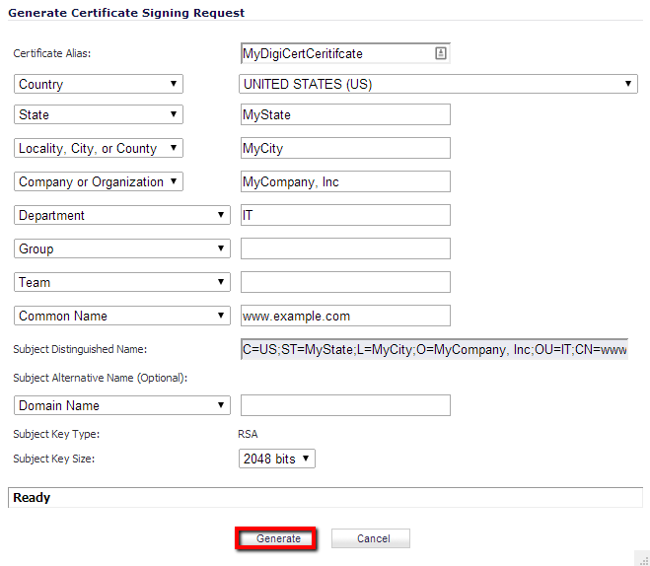Expand the UNITED STATES (US) country dropdown

point(439,85)
